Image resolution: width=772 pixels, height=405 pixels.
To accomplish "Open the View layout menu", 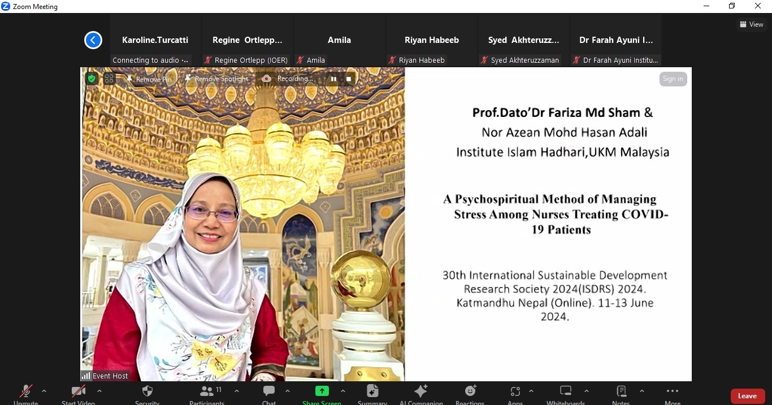I will click(x=752, y=24).
